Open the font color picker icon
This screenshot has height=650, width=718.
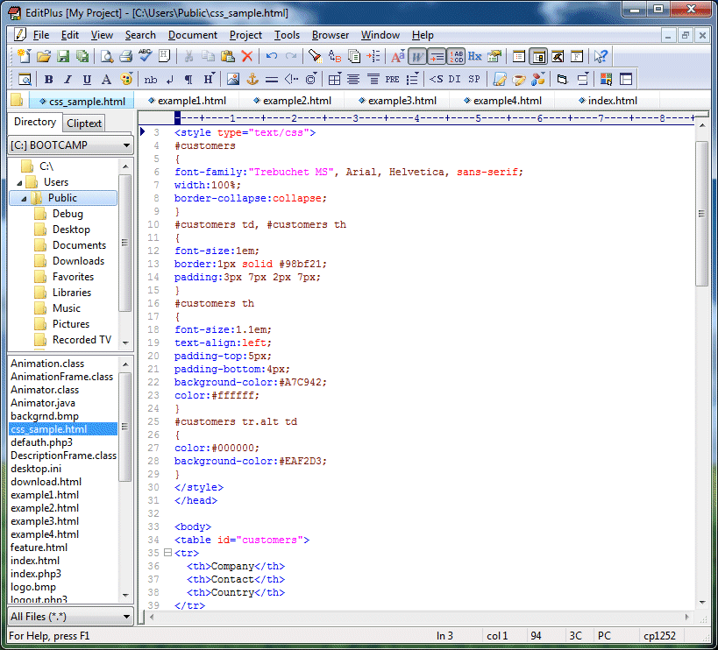point(124,79)
